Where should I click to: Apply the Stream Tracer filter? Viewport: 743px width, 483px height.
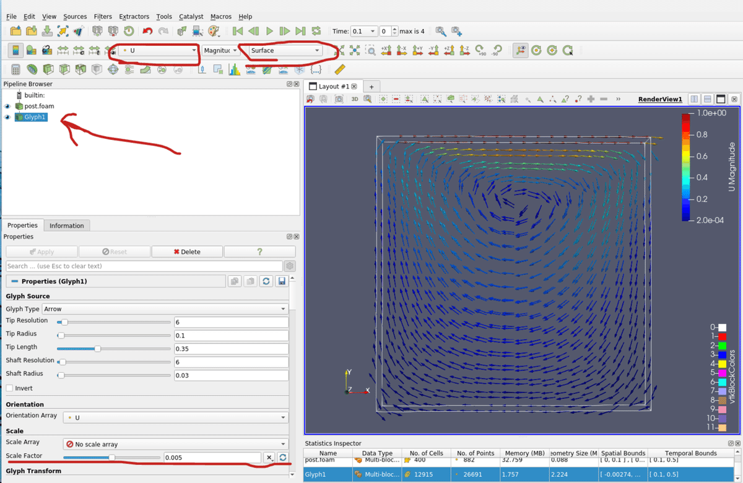pos(129,70)
